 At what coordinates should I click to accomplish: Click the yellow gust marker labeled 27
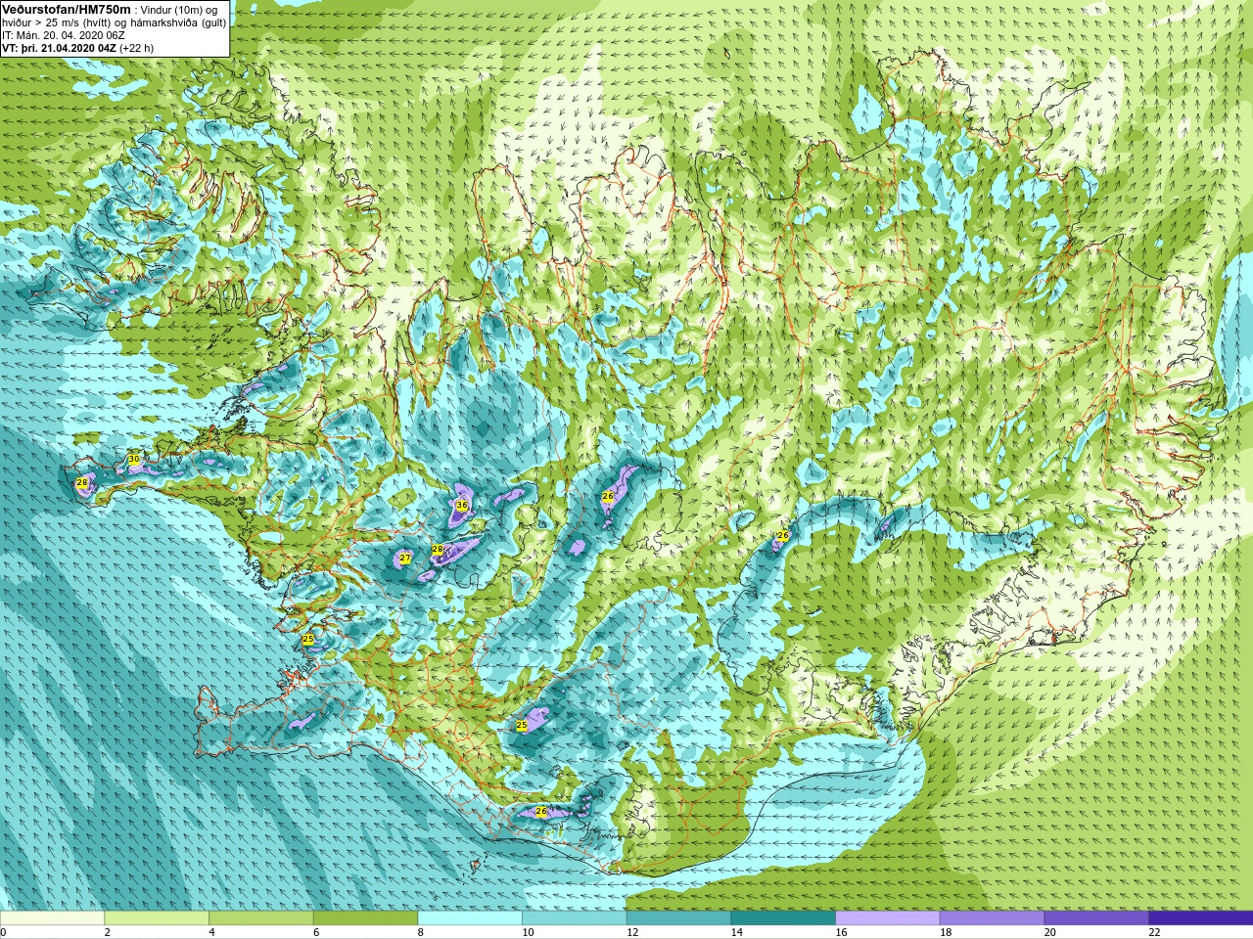click(x=405, y=558)
